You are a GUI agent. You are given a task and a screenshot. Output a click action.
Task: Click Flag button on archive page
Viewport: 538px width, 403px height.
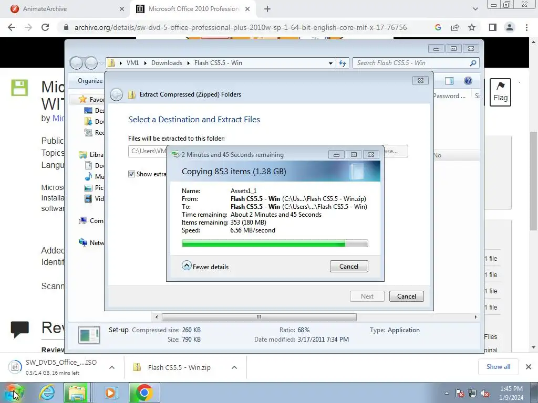tap(500, 92)
